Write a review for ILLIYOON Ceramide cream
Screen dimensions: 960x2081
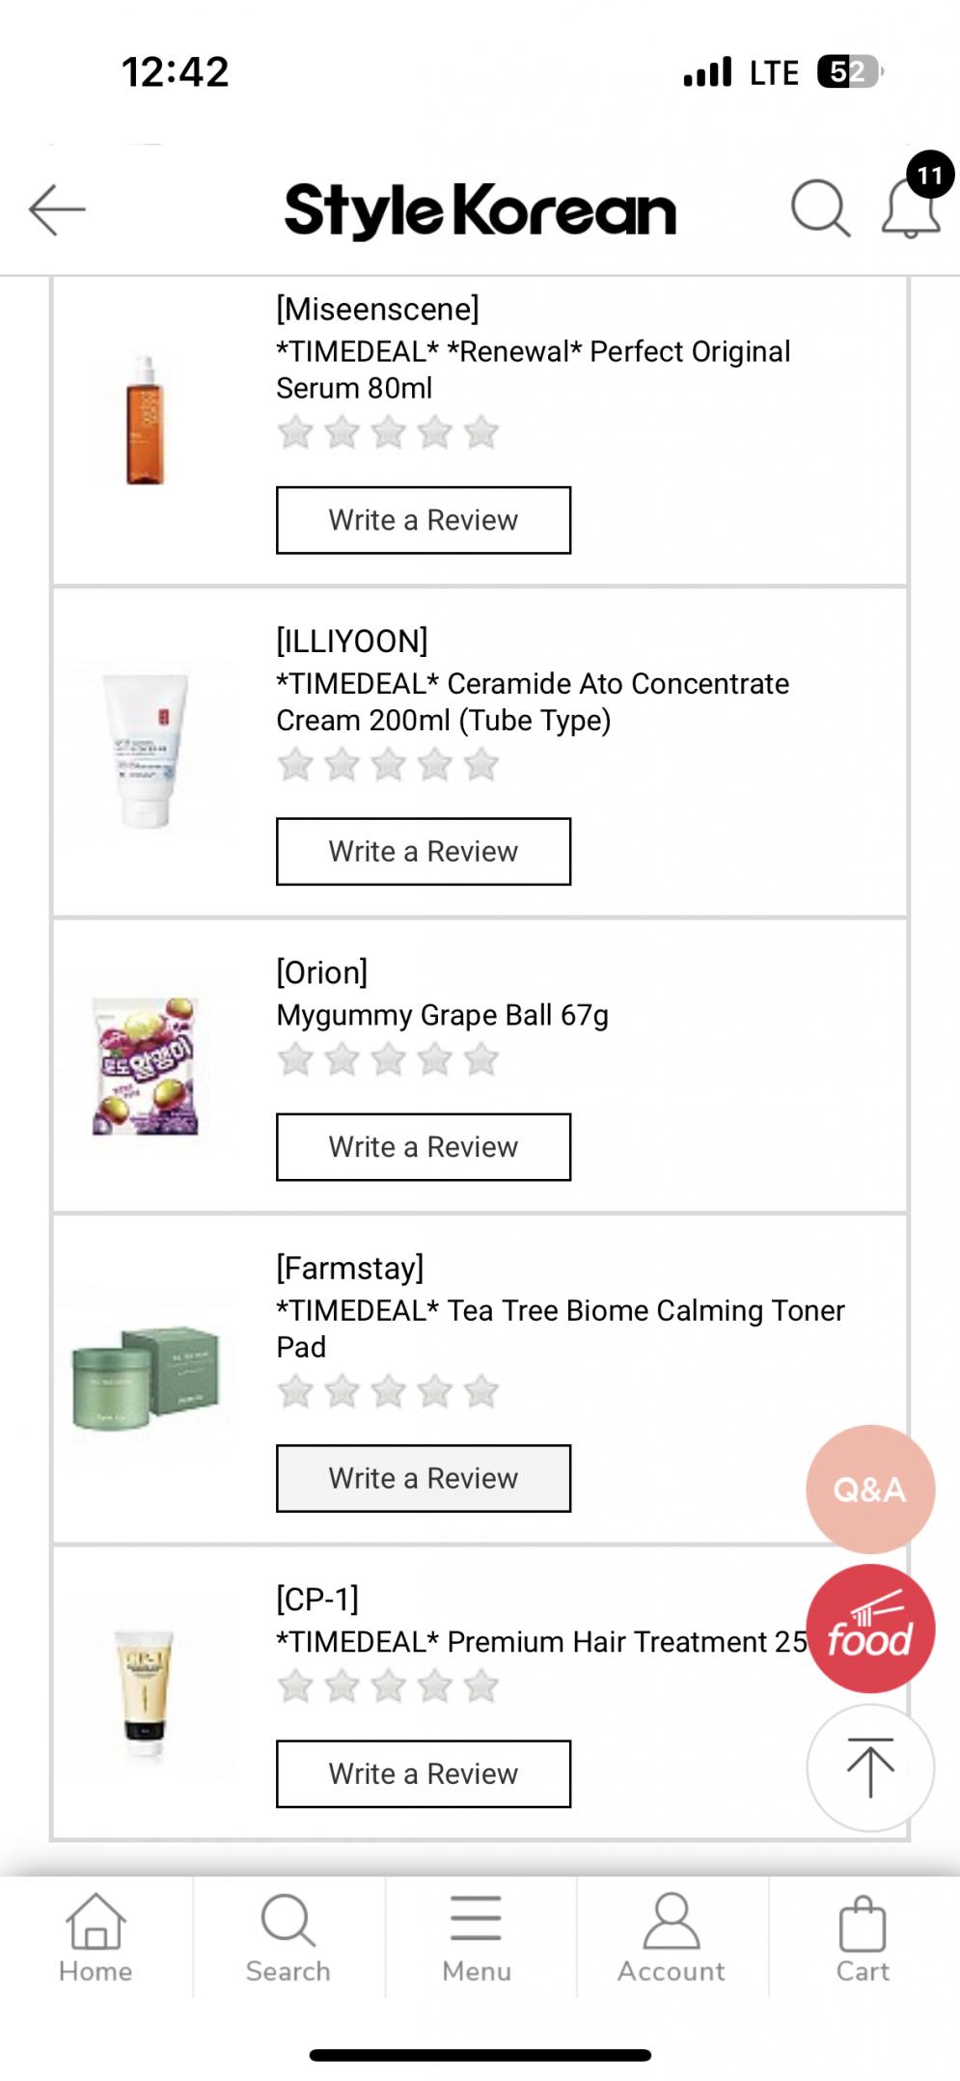(423, 852)
